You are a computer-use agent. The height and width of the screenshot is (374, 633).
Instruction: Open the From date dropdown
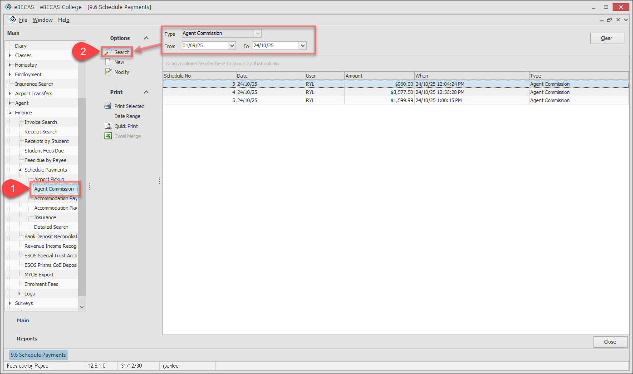232,46
